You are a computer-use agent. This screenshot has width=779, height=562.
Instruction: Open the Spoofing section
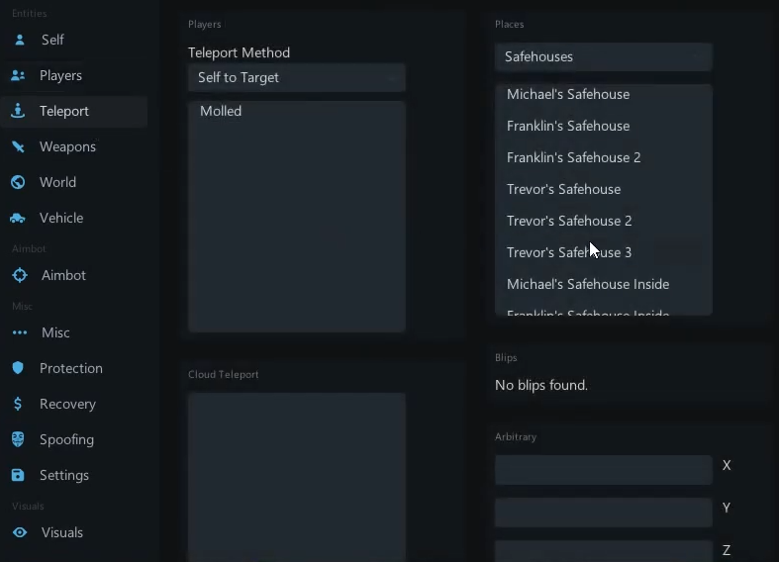click(66, 439)
